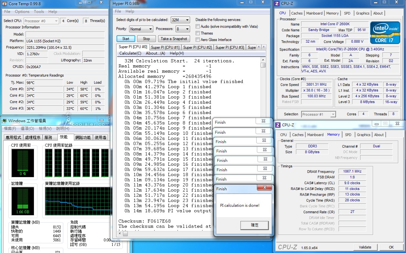This screenshot has height=253, width=406.
Task: Click the Checksum: F0617E68 line
Action: [145, 221]
